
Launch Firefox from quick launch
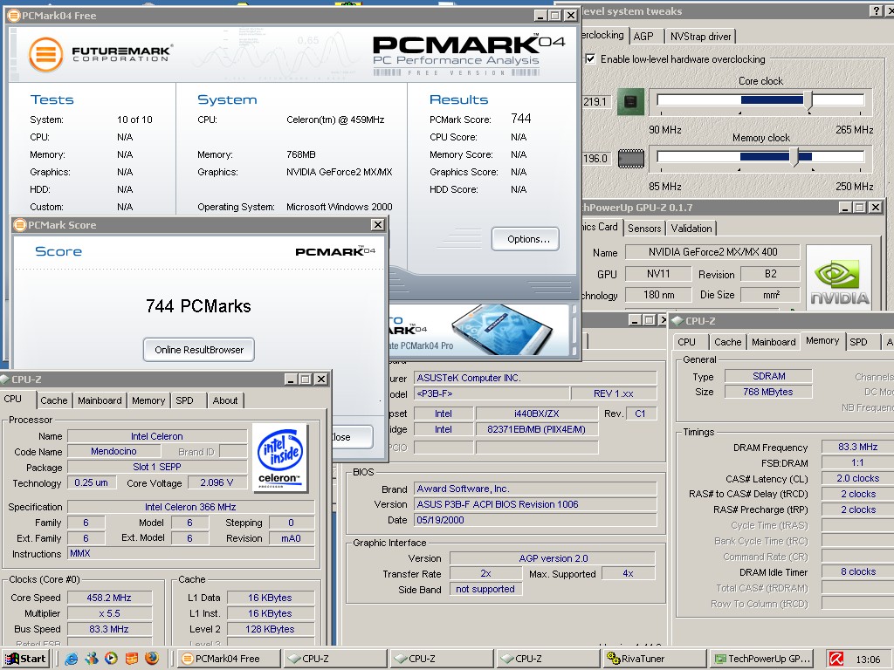[152, 659]
